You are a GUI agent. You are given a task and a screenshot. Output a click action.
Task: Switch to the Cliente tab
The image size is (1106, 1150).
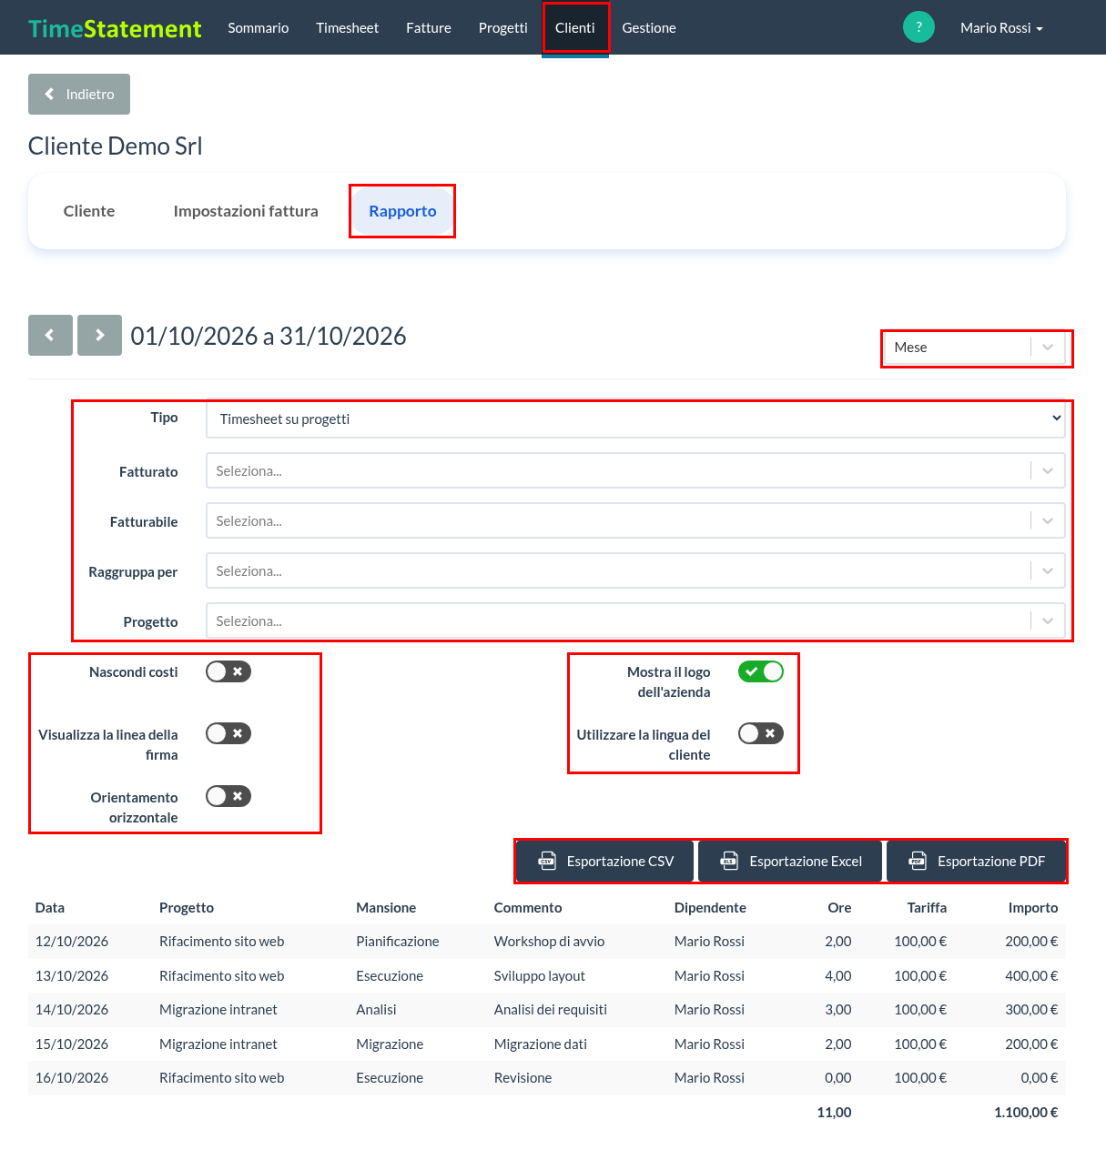pyautogui.click(x=89, y=211)
